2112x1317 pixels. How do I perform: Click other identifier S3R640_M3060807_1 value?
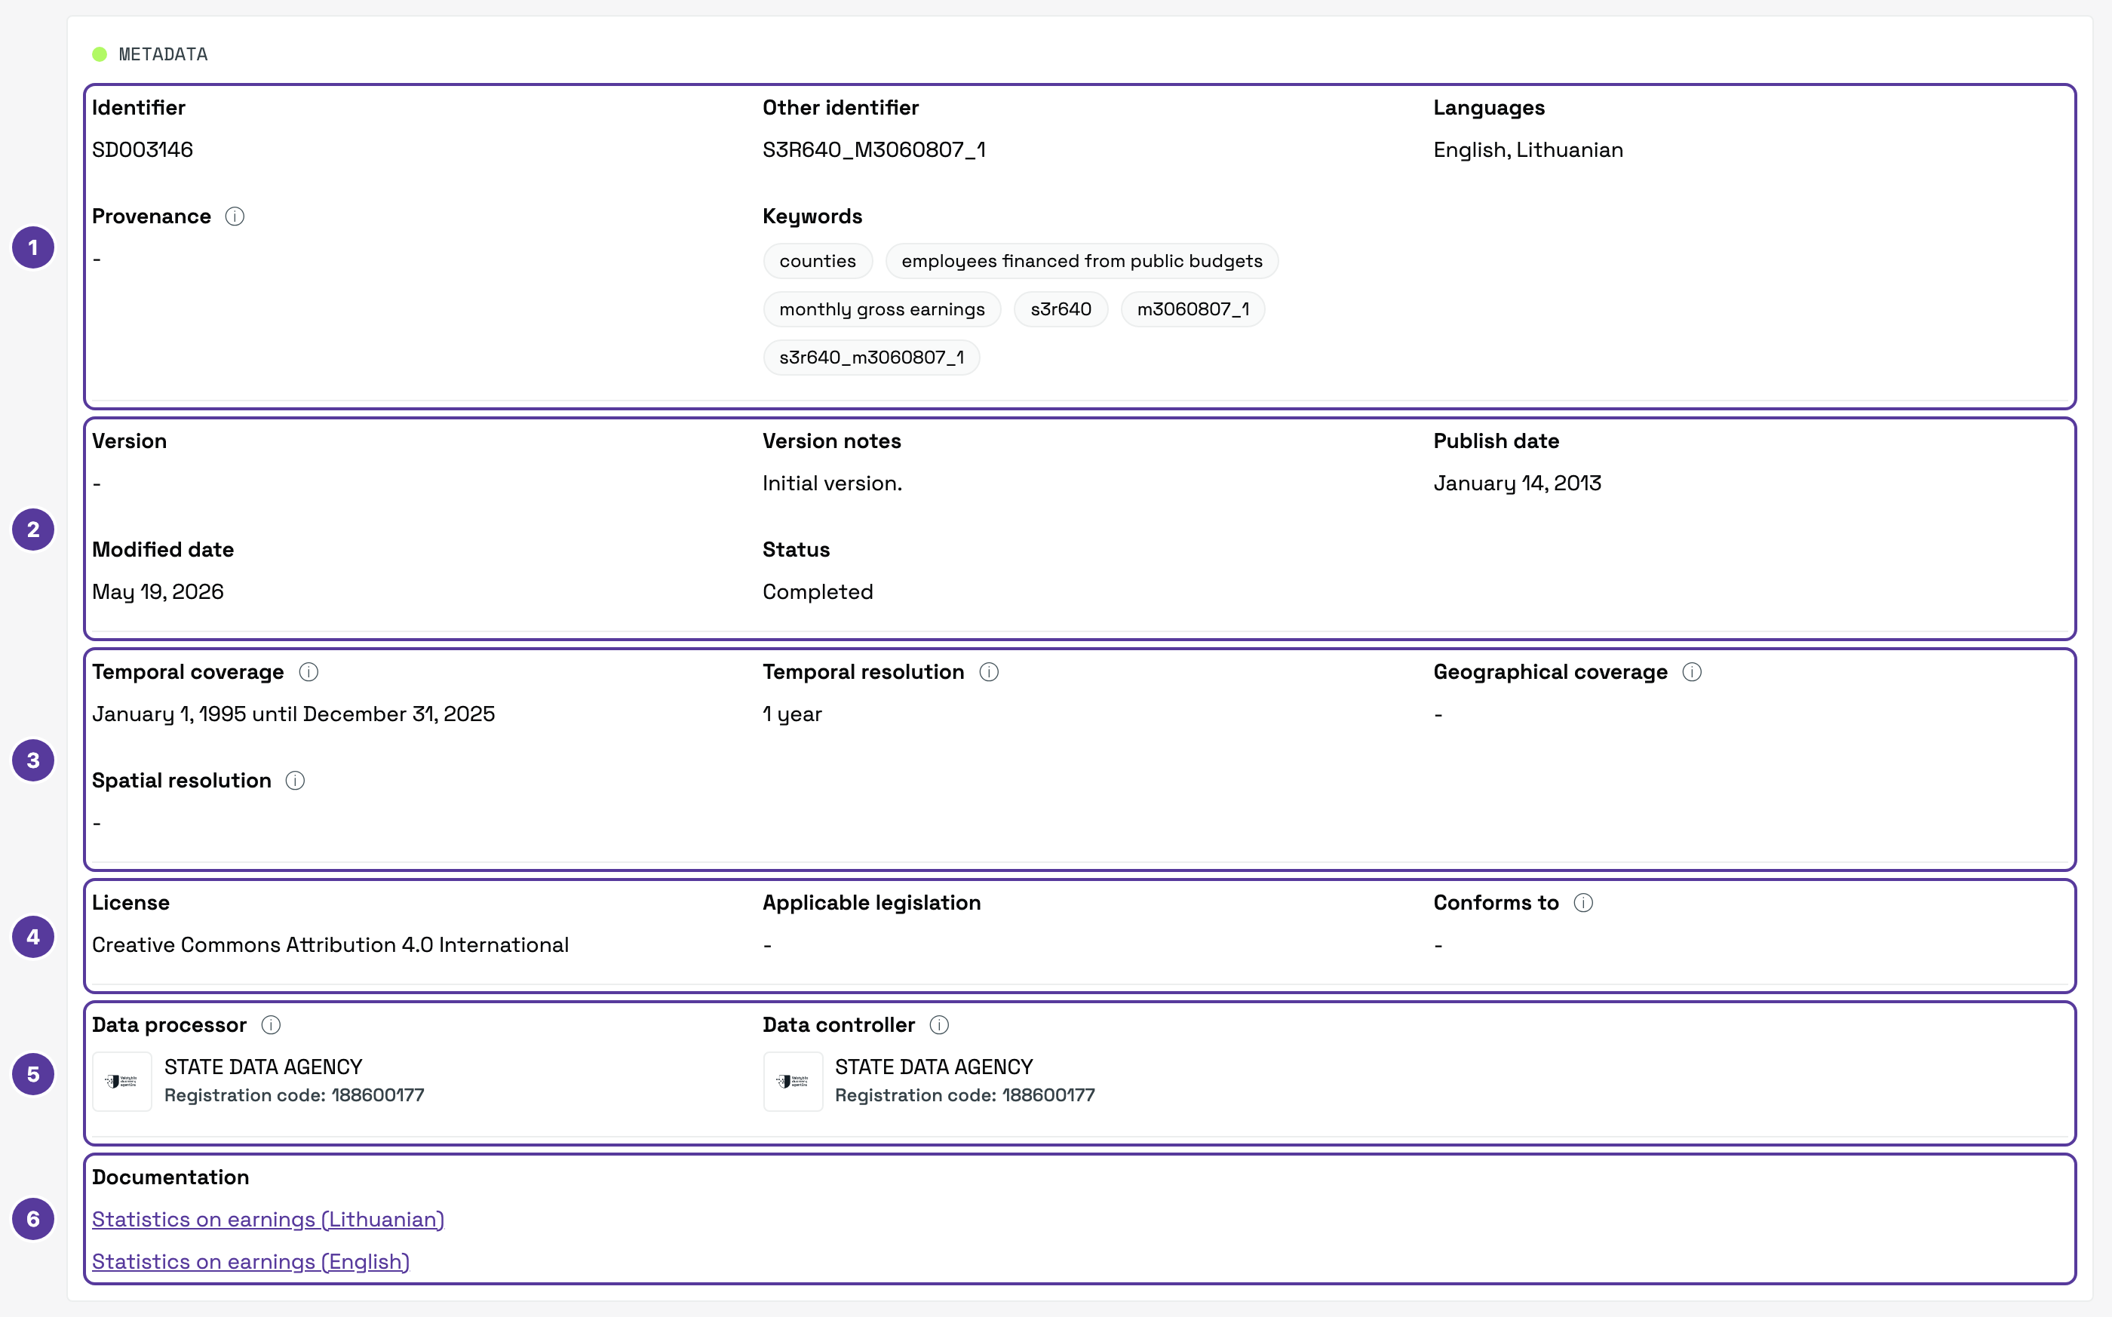pyautogui.click(x=874, y=150)
